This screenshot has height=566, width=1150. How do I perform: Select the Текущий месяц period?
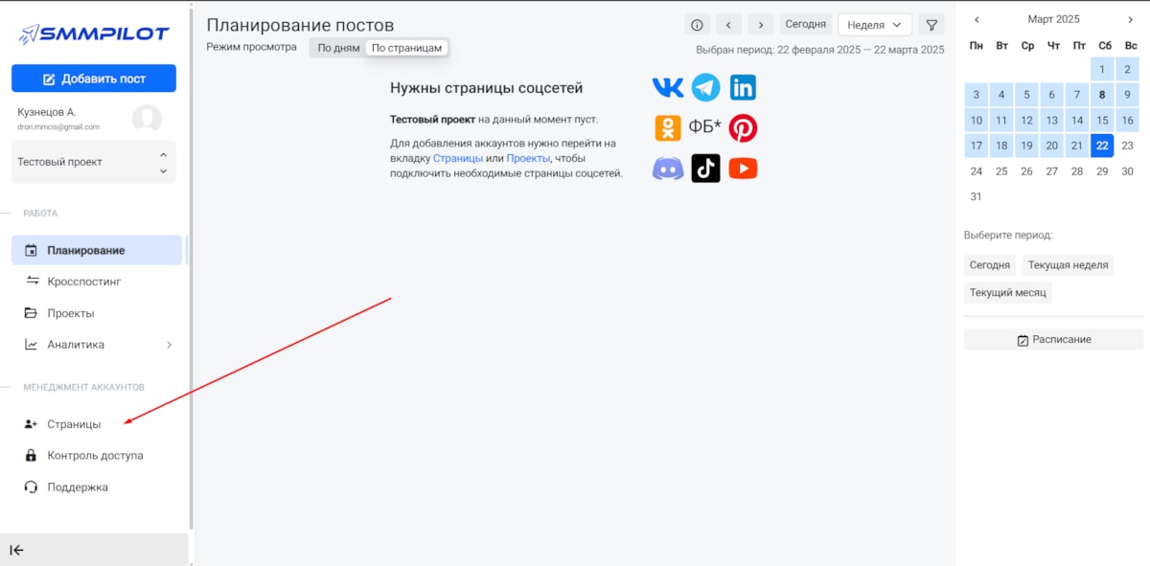click(x=1008, y=293)
